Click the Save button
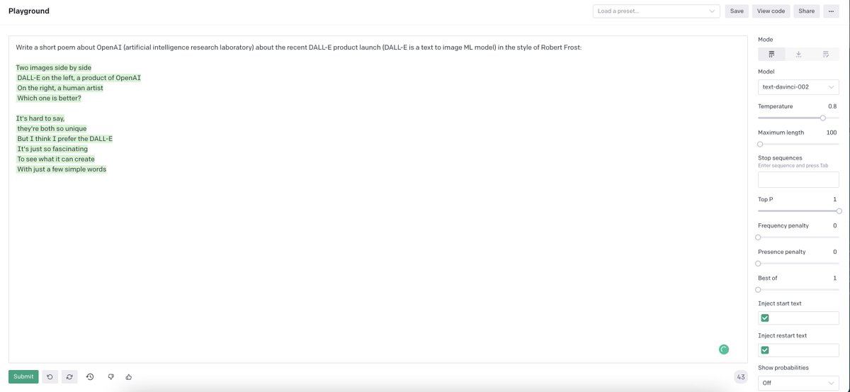This screenshot has width=850, height=392. pos(737,11)
